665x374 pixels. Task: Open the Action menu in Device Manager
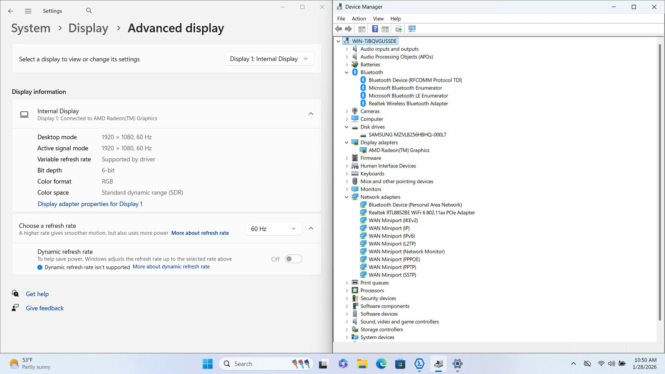[x=359, y=19]
